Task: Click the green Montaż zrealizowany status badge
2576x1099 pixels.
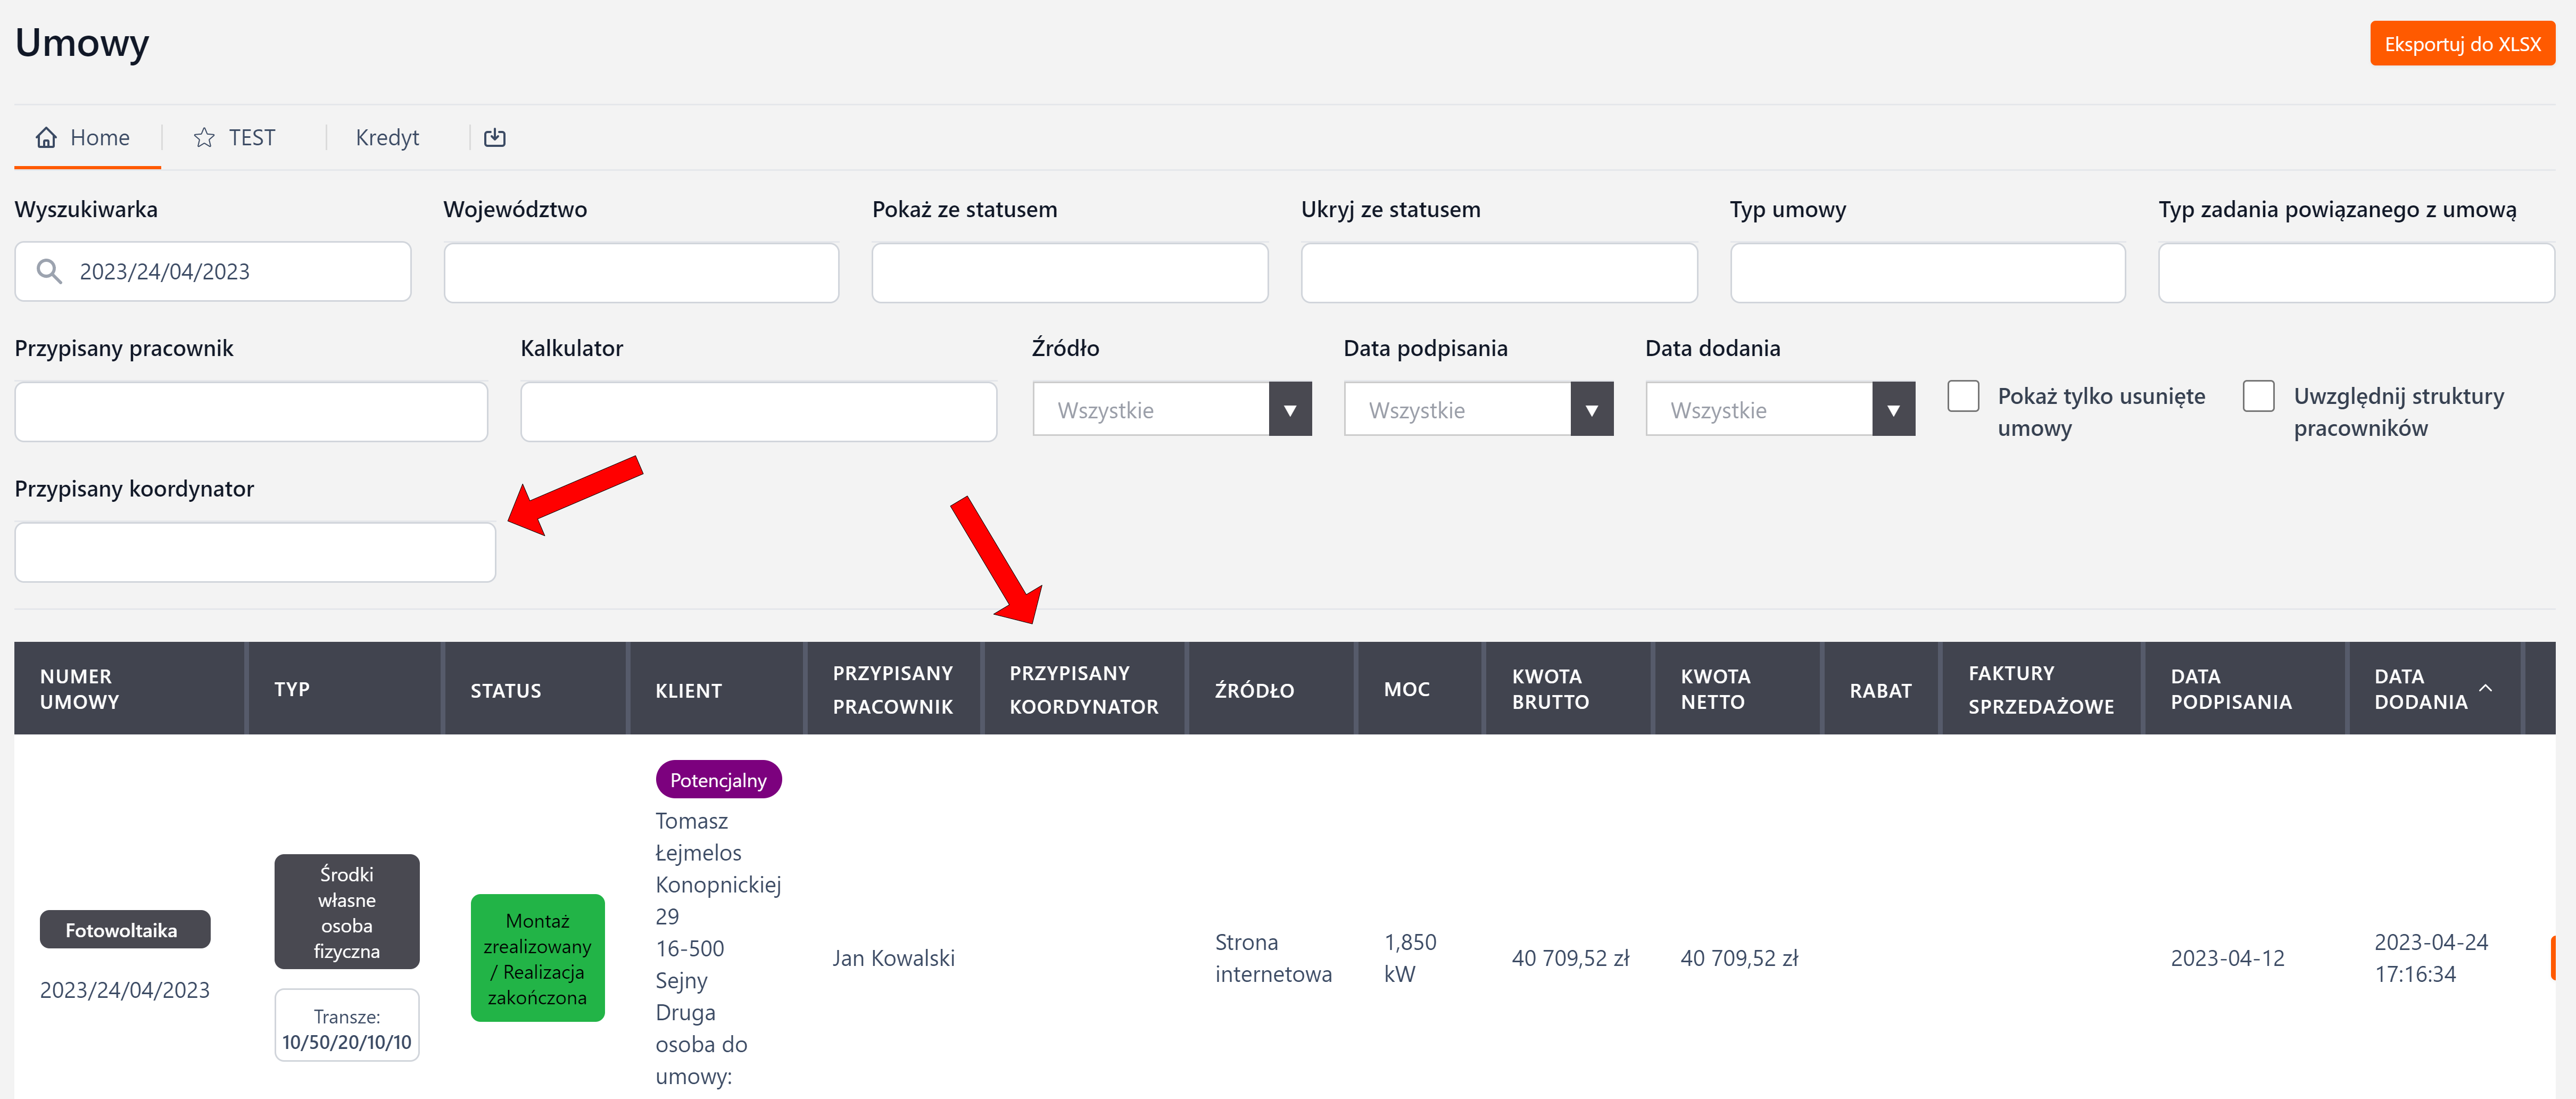Action: pos(537,958)
